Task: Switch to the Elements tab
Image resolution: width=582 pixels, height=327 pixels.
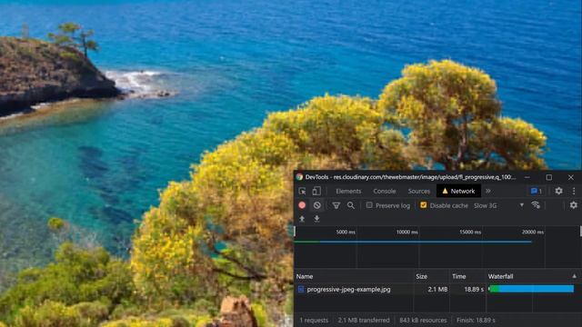Action: point(348,191)
